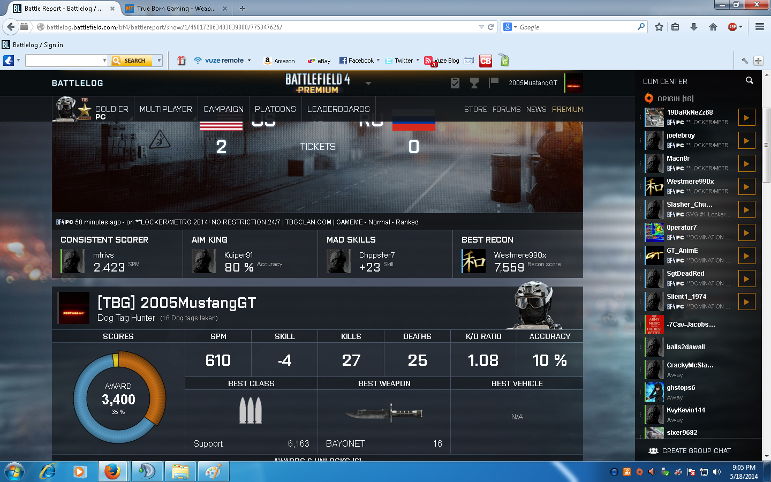Go to the STORE link
This screenshot has width=771, height=482.
(x=475, y=109)
